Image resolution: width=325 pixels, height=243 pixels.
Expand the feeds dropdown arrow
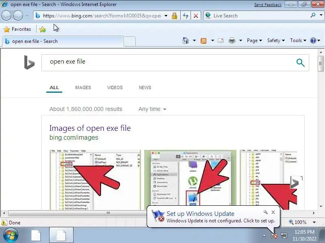212,40
